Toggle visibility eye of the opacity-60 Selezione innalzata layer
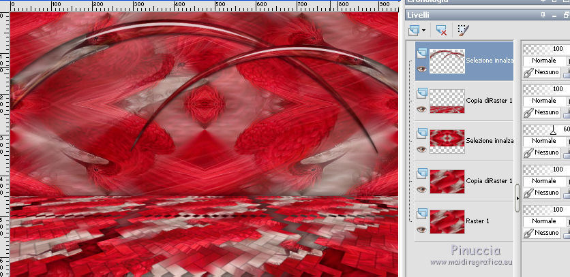 tap(421, 149)
